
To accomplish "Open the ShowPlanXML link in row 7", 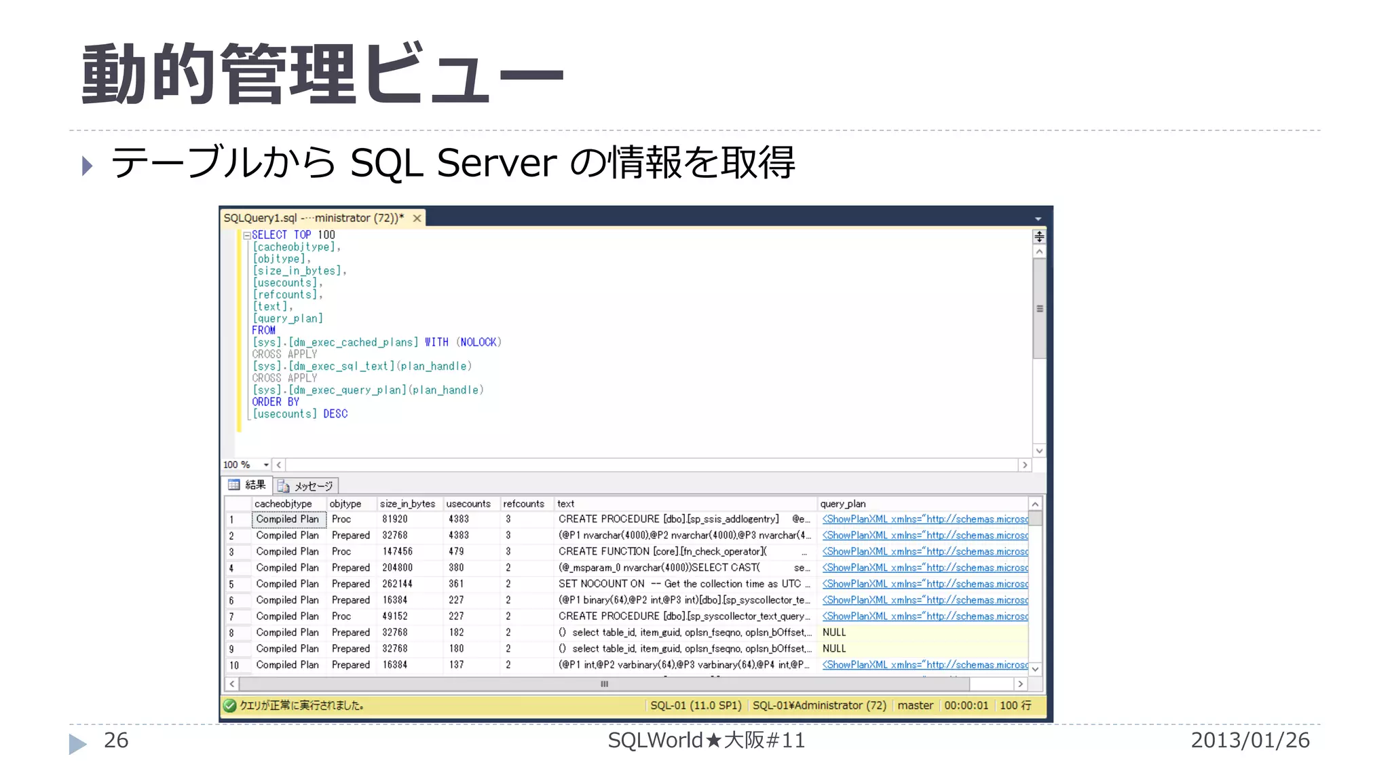I will pos(925,617).
